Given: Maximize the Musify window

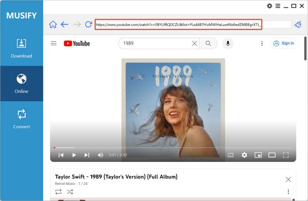Looking at the screenshot, I should (x=294, y=6).
